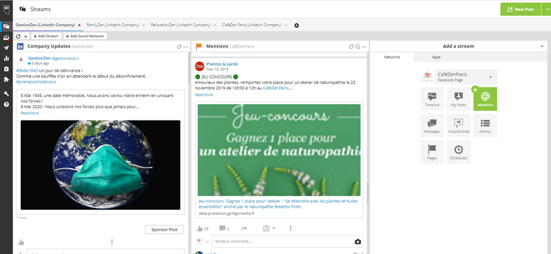Switch to GestionZen LinkedIn Company tab
551x254 pixels.
point(45,25)
